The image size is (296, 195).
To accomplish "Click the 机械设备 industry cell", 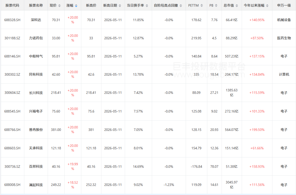I will [x=284, y=20].
